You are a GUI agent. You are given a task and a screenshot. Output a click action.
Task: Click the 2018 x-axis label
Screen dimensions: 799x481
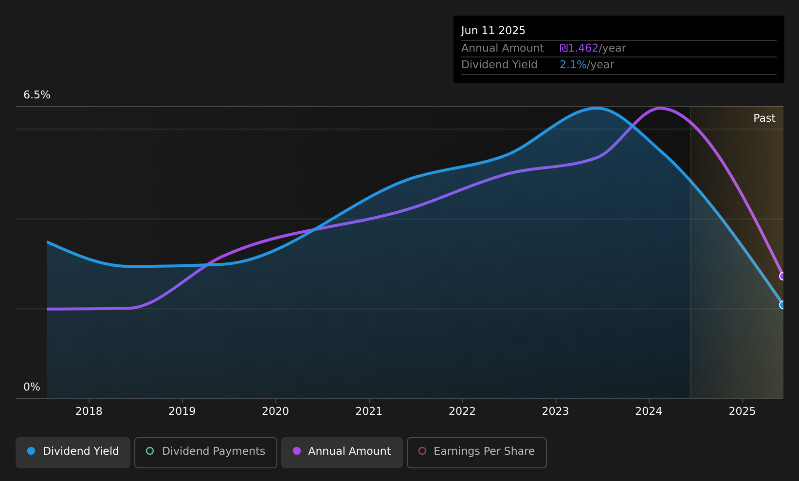89,411
